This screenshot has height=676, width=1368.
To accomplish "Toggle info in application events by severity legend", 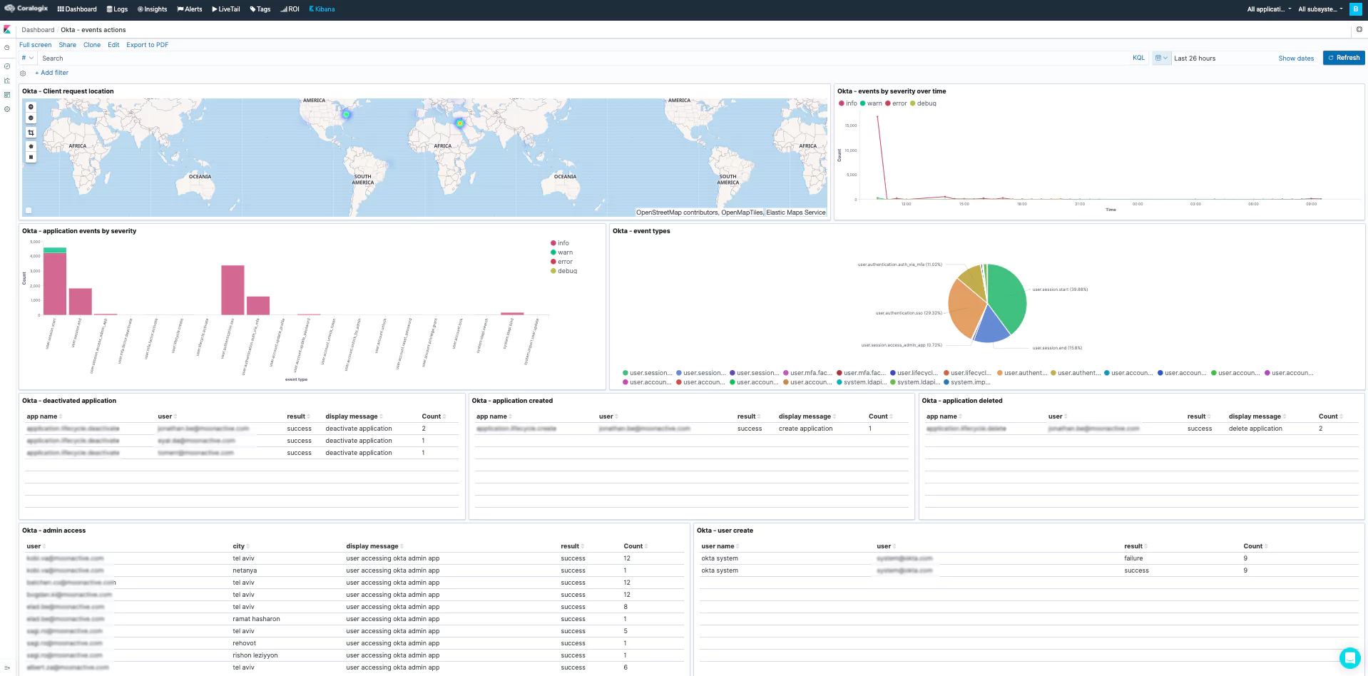I will 560,243.
